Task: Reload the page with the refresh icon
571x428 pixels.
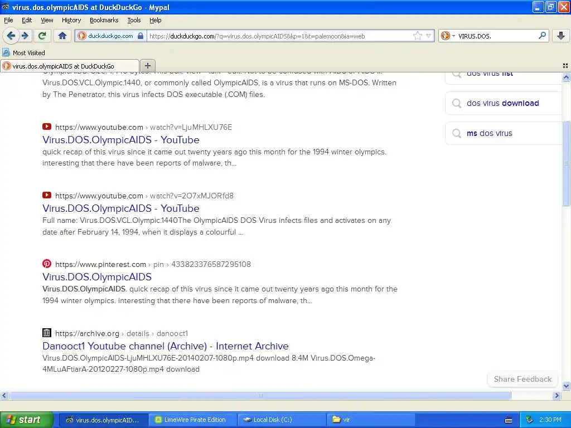Action: (x=42, y=36)
